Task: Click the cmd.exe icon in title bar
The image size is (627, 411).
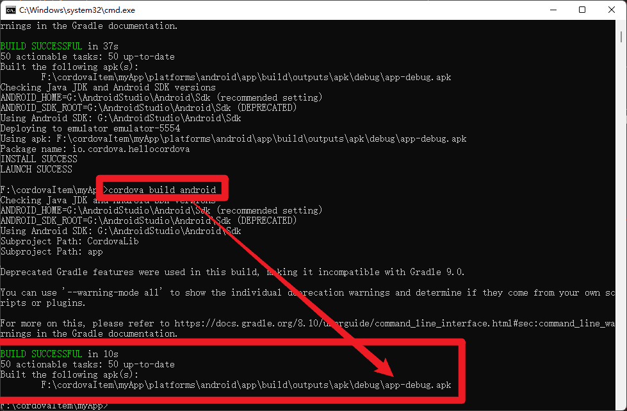Action: (11, 10)
